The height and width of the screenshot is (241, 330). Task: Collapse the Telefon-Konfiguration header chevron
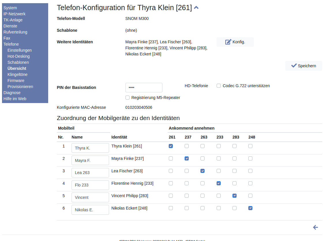[196, 8]
